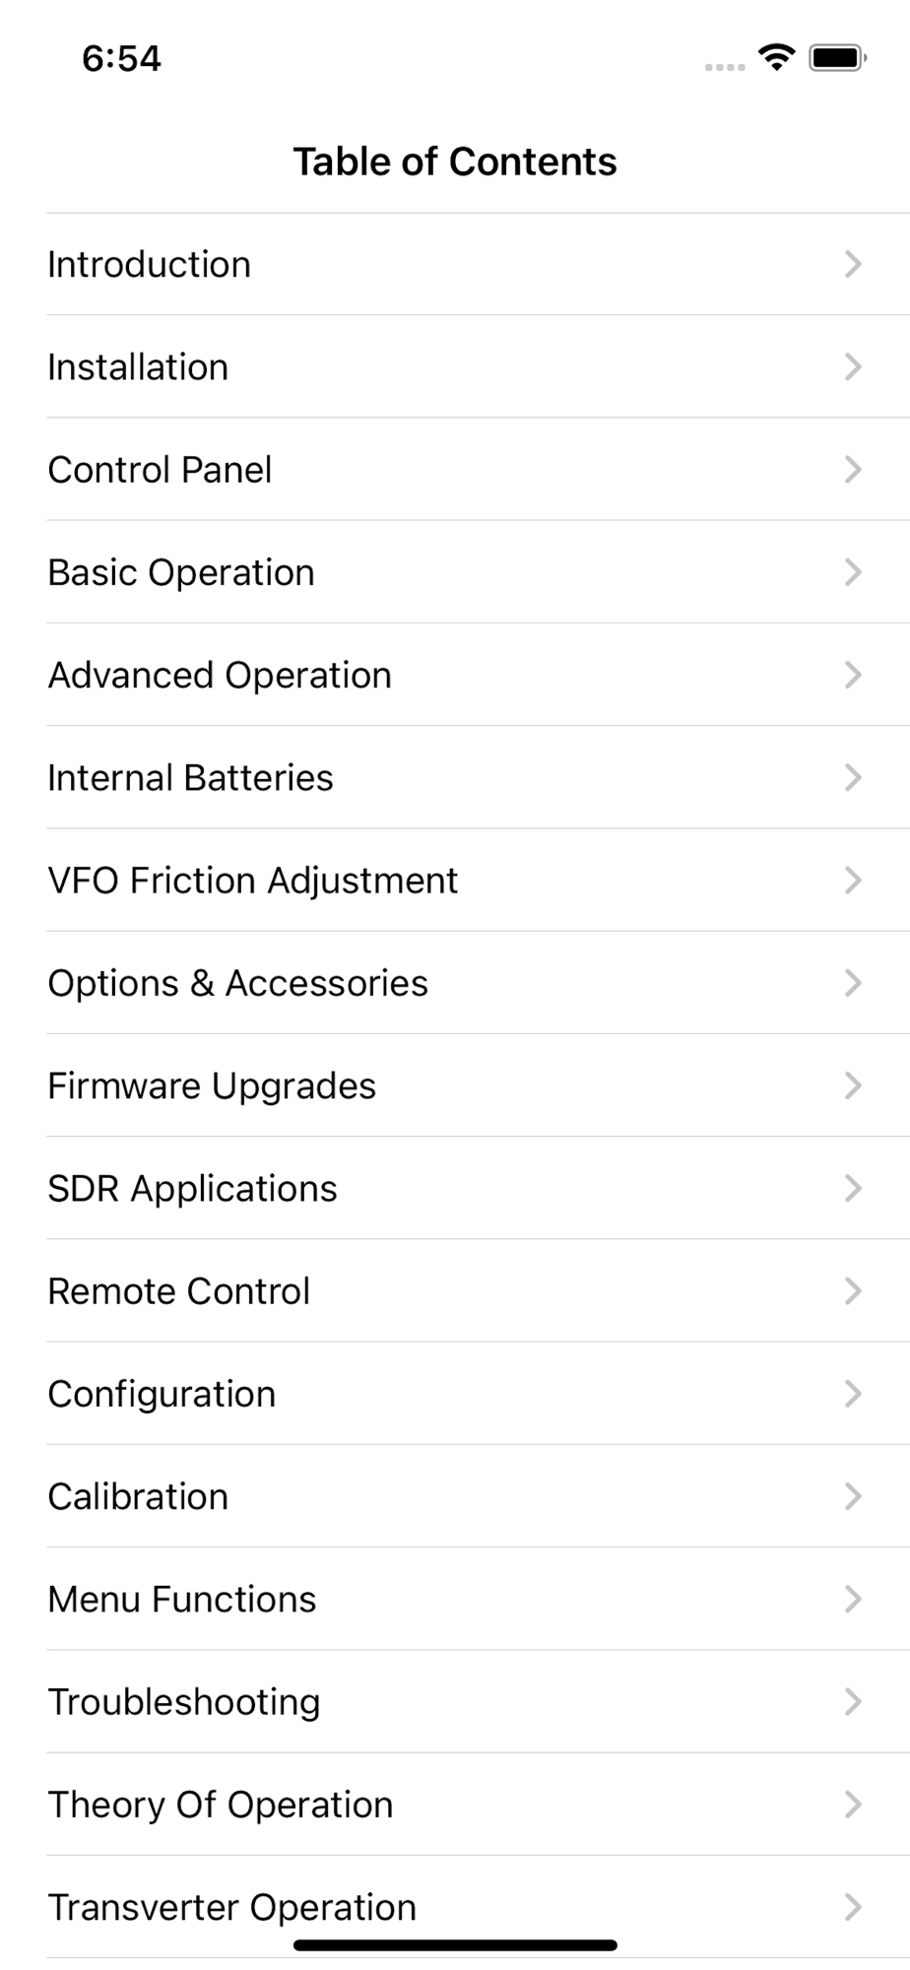Viewport: 910px width, 1970px height.
Task: Expand VFO Friction Adjustment via chevron
Action: [x=853, y=881]
